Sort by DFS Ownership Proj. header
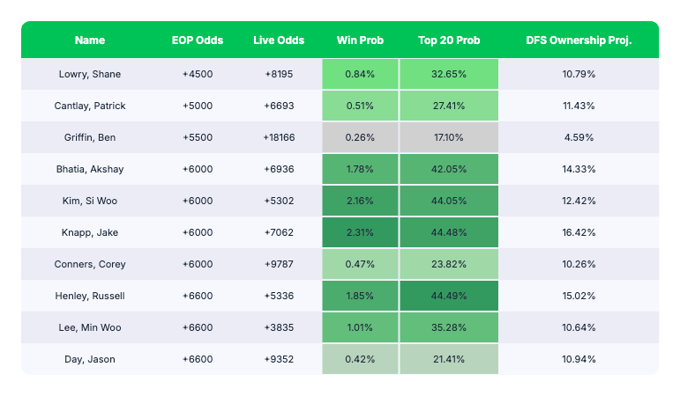This screenshot has height=396, width=680. pyautogui.click(x=579, y=40)
